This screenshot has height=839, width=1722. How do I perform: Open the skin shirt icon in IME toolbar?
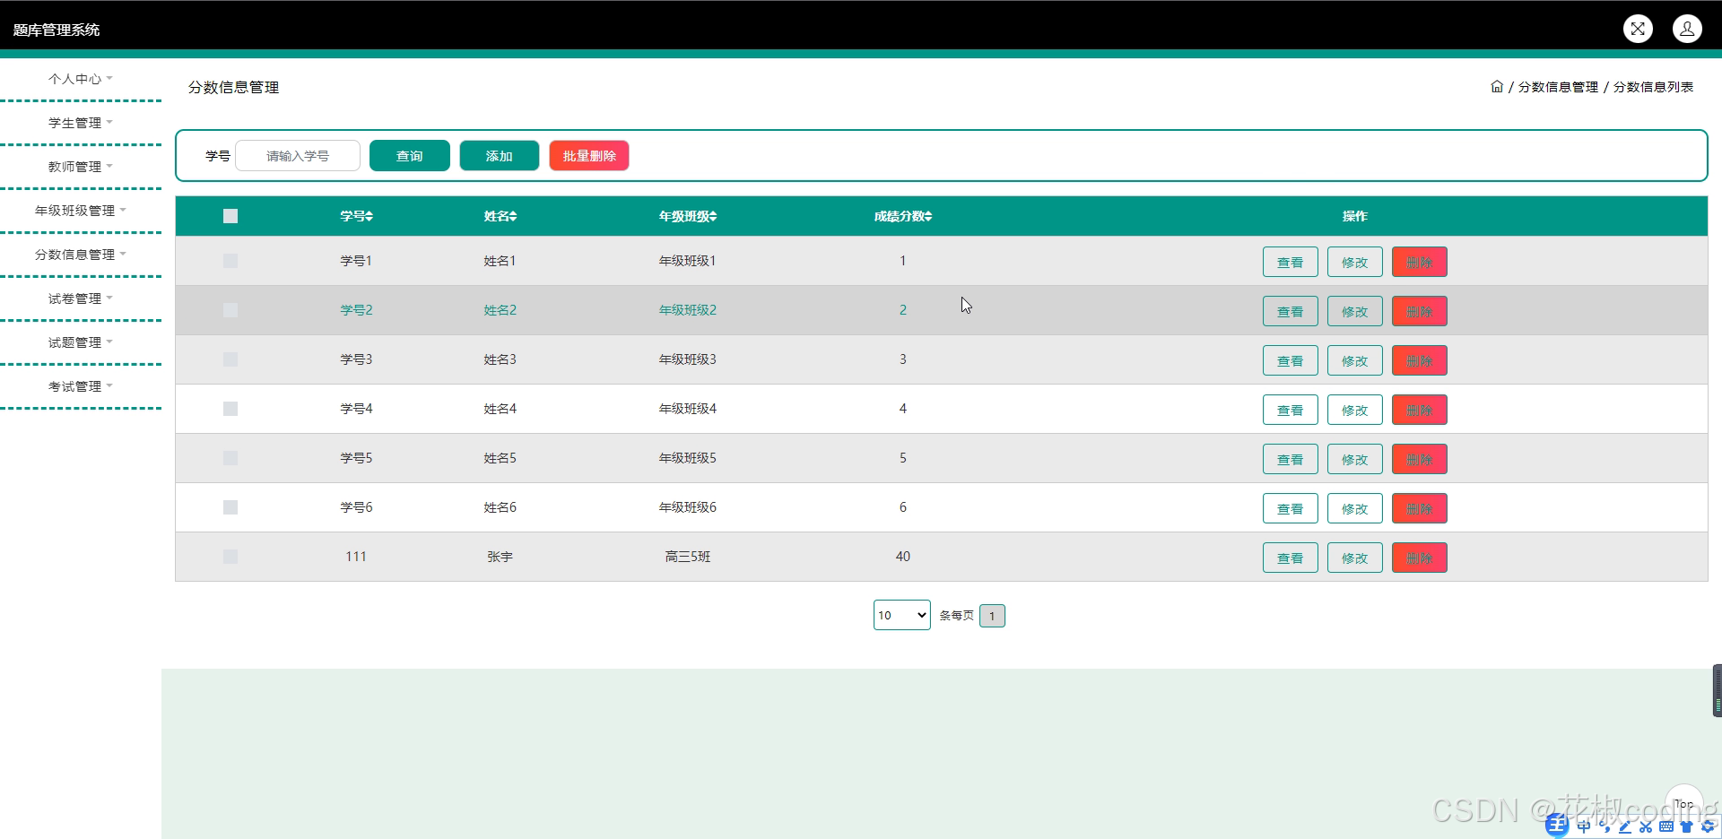(1686, 826)
